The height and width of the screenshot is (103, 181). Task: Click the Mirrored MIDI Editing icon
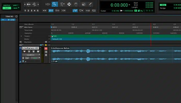click(x=88, y=11)
